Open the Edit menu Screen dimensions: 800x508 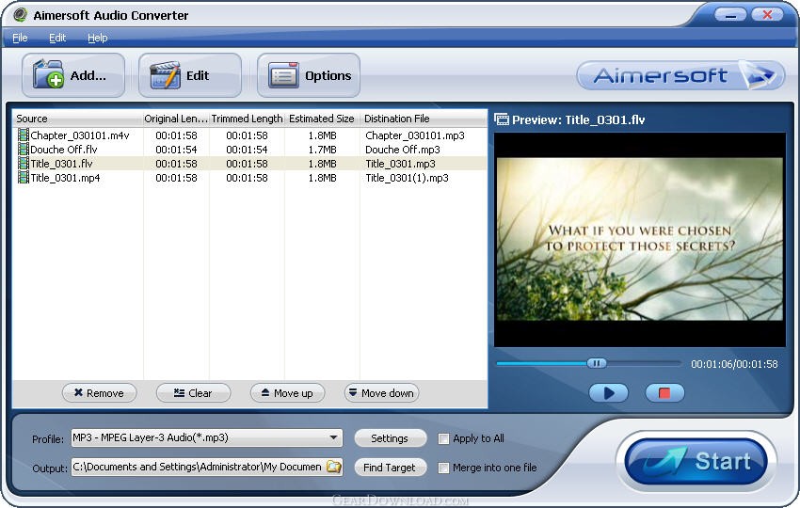coord(57,38)
